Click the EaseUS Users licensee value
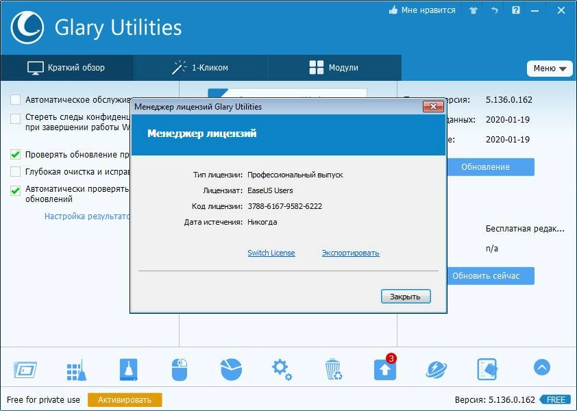Screen dimensions: 577x411 [x=270, y=190]
